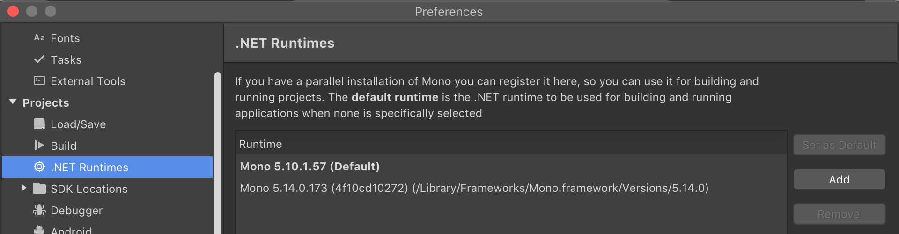The width and height of the screenshot is (899, 234).
Task: Click the SDK Locations folder icon
Action: tap(39, 189)
